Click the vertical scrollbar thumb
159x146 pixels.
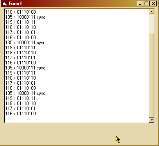click(x=152, y=75)
